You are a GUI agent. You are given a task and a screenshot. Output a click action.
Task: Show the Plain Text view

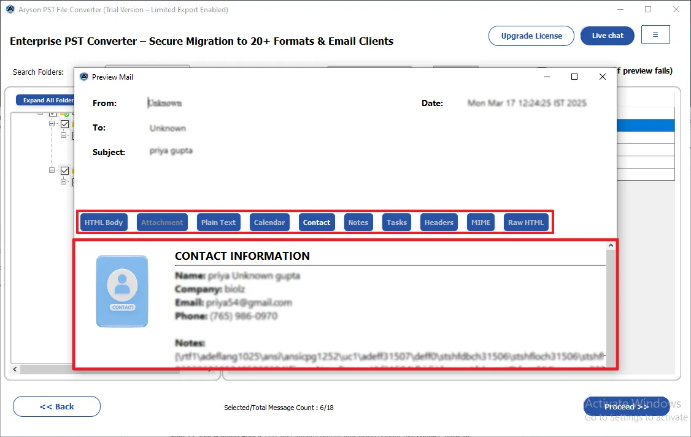click(218, 222)
